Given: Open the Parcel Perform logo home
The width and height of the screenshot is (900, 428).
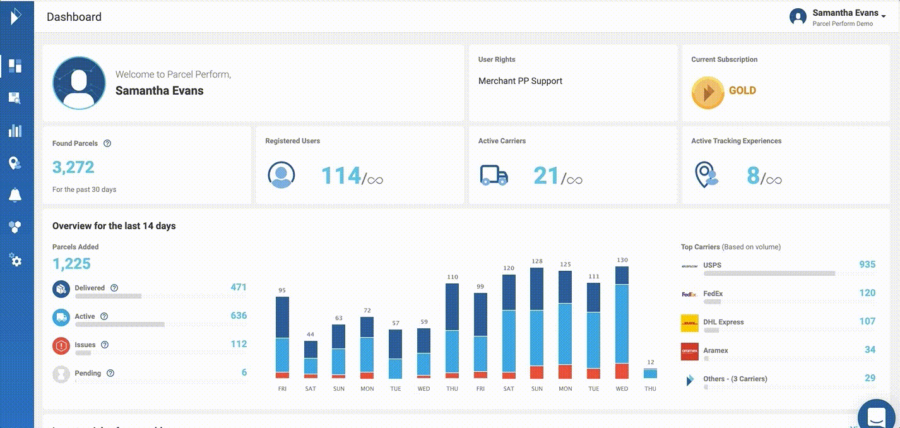Looking at the screenshot, I should click(16, 16).
